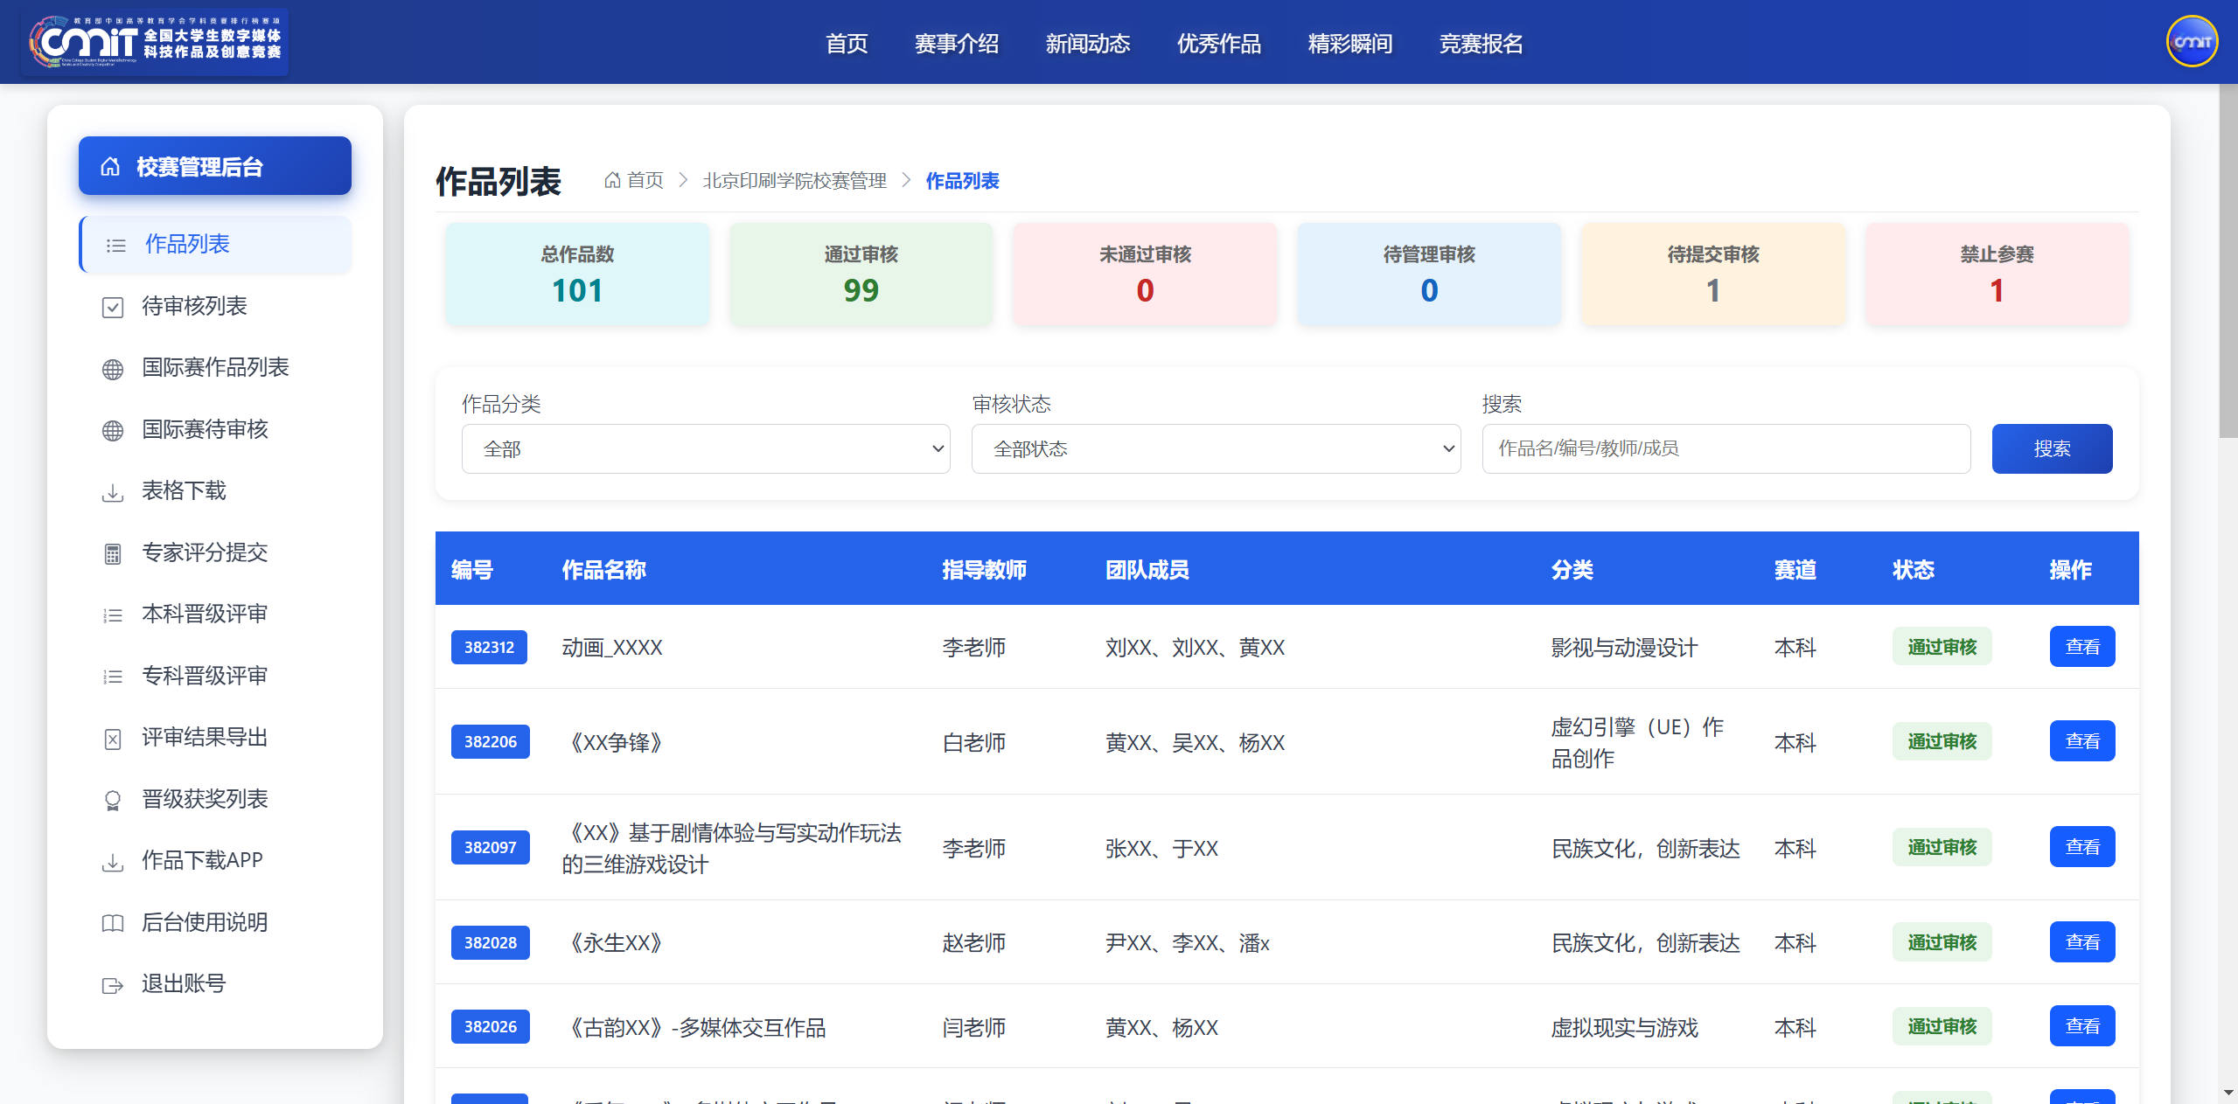Go to 竞赛报名 in top navigation

1481,43
